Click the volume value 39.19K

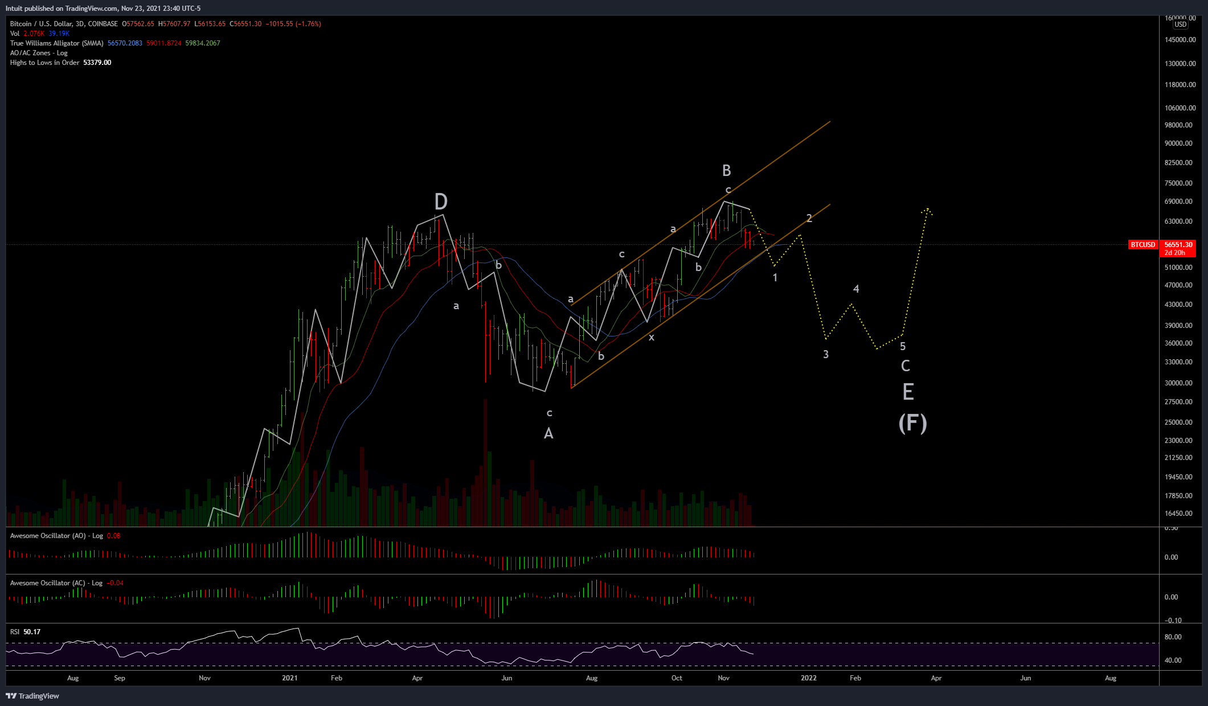click(59, 34)
